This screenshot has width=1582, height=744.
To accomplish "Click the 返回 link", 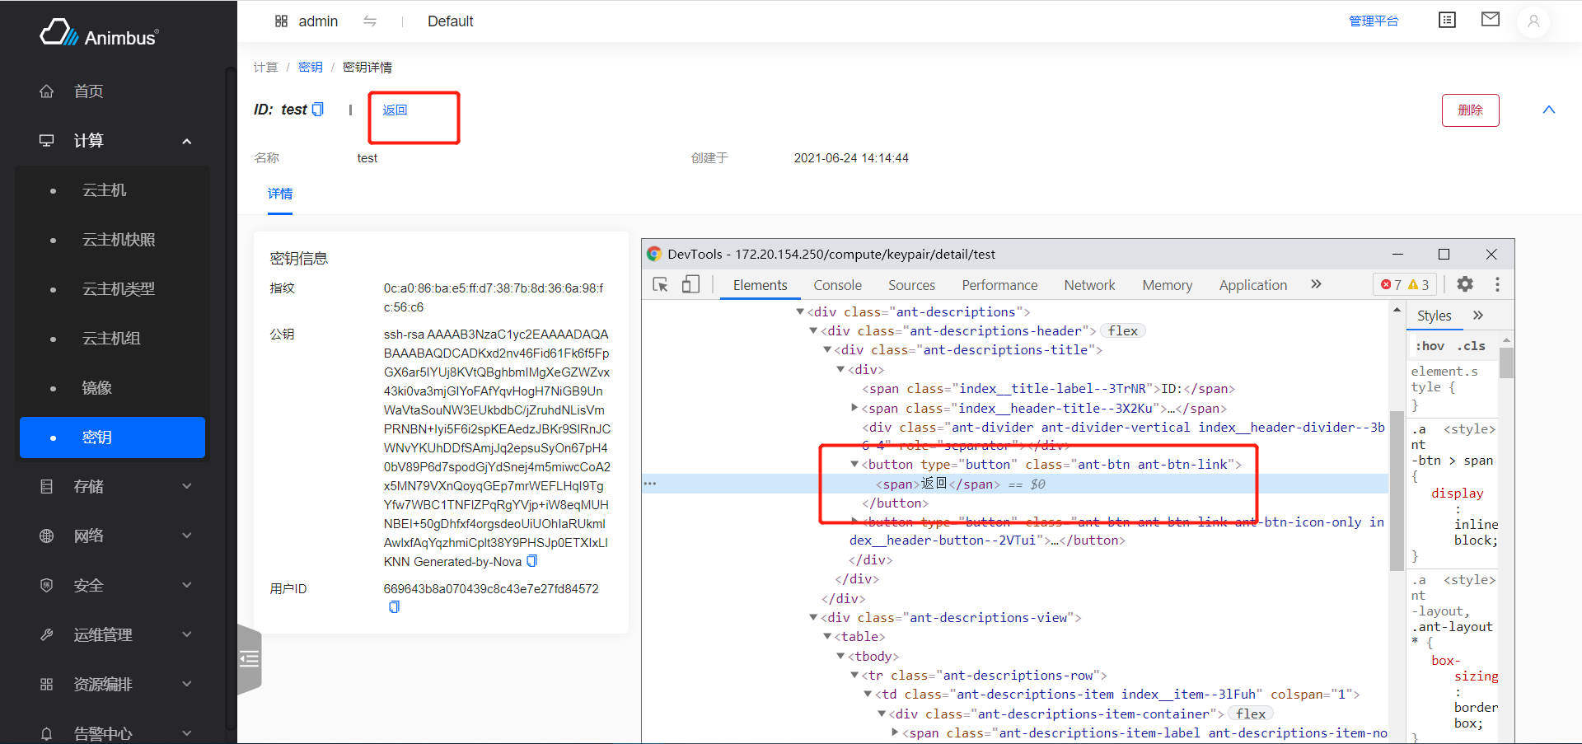I will tap(395, 110).
